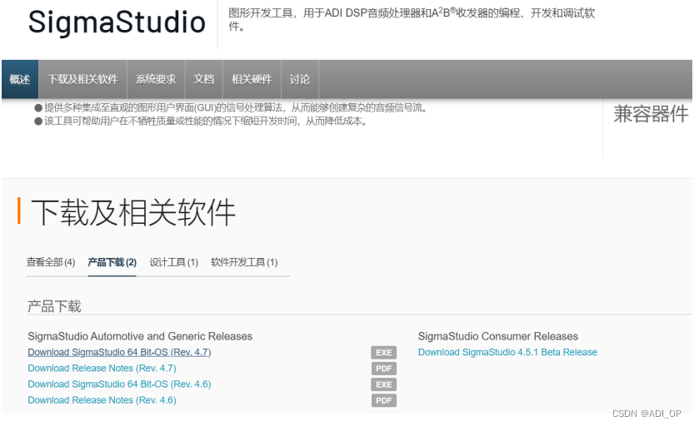Download SigmaStudio 4.5.1 Beta Release

click(507, 352)
